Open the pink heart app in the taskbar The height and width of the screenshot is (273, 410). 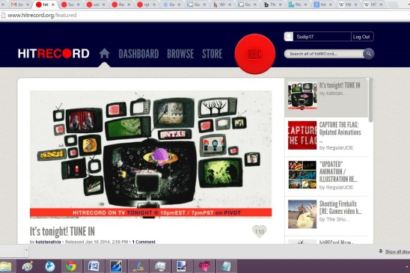pos(204,266)
